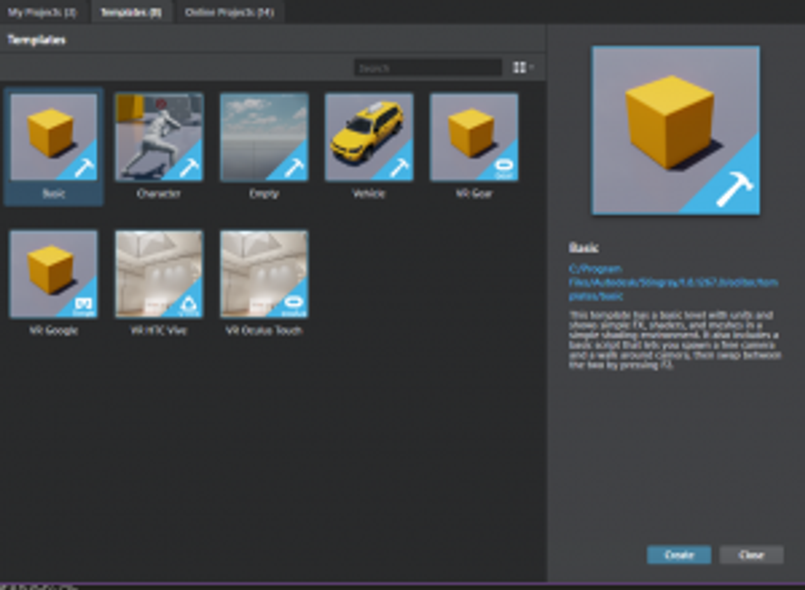Click the Create button
The image size is (805, 590).
679,555
